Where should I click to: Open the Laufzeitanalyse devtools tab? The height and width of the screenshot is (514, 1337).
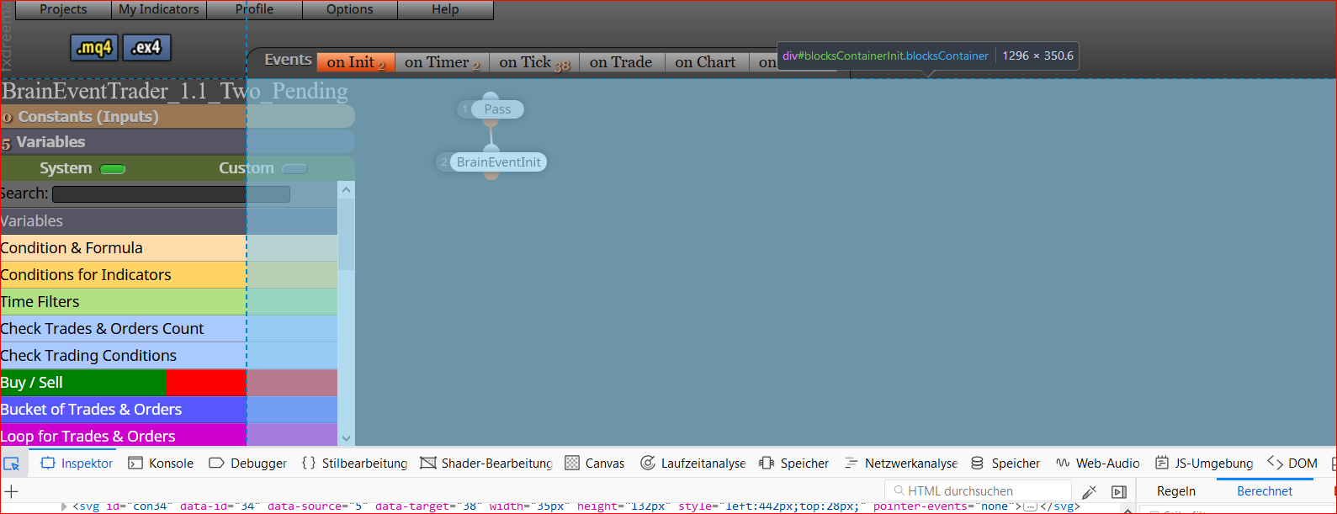click(x=693, y=464)
